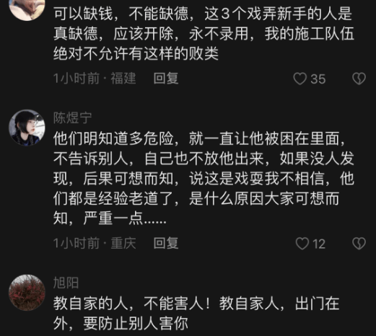Image resolution: width=376 pixels, height=336 pixels.
Task: Like the comment with 35 likes
Action: (x=300, y=79)
